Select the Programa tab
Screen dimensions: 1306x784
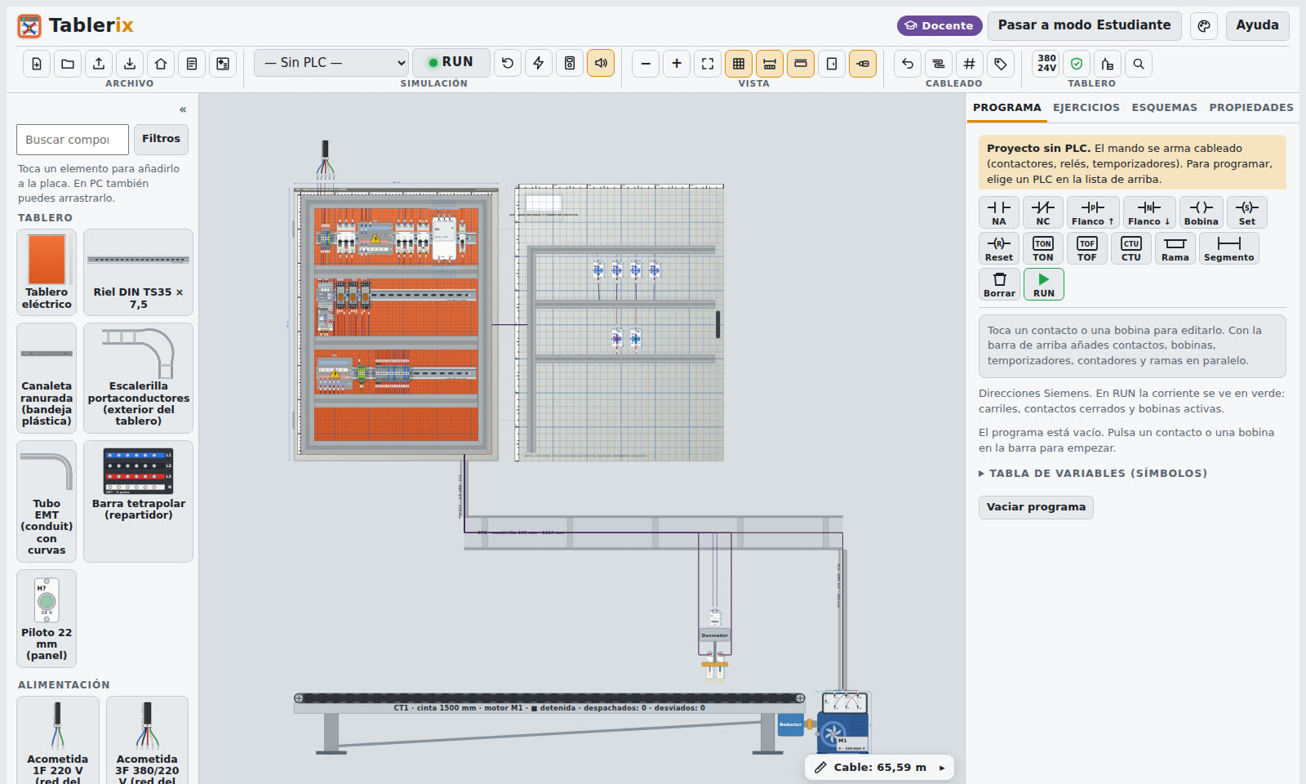[x=1007, y=108]
